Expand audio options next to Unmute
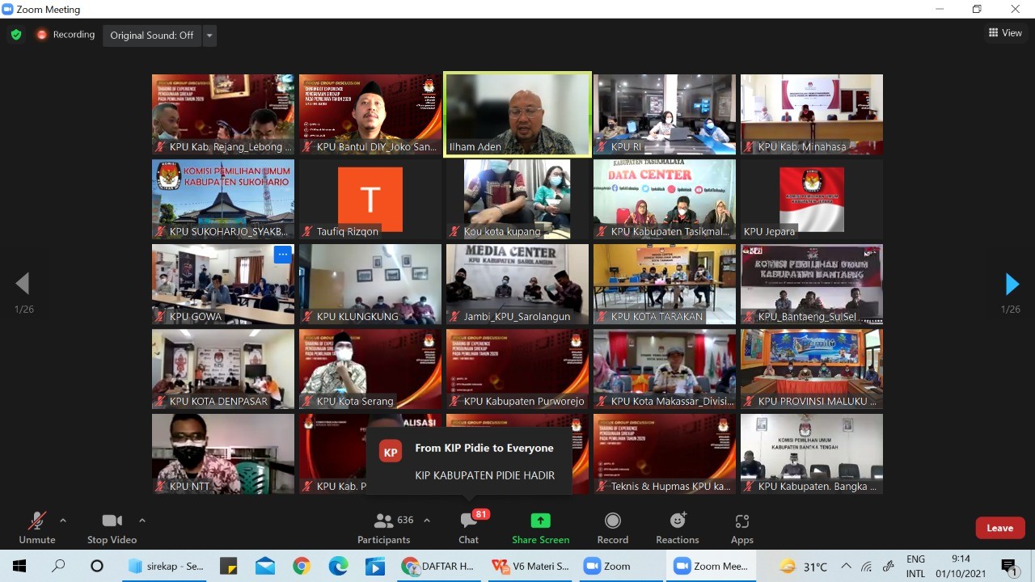Screen dimensions: 1035x582 [63, 521]
